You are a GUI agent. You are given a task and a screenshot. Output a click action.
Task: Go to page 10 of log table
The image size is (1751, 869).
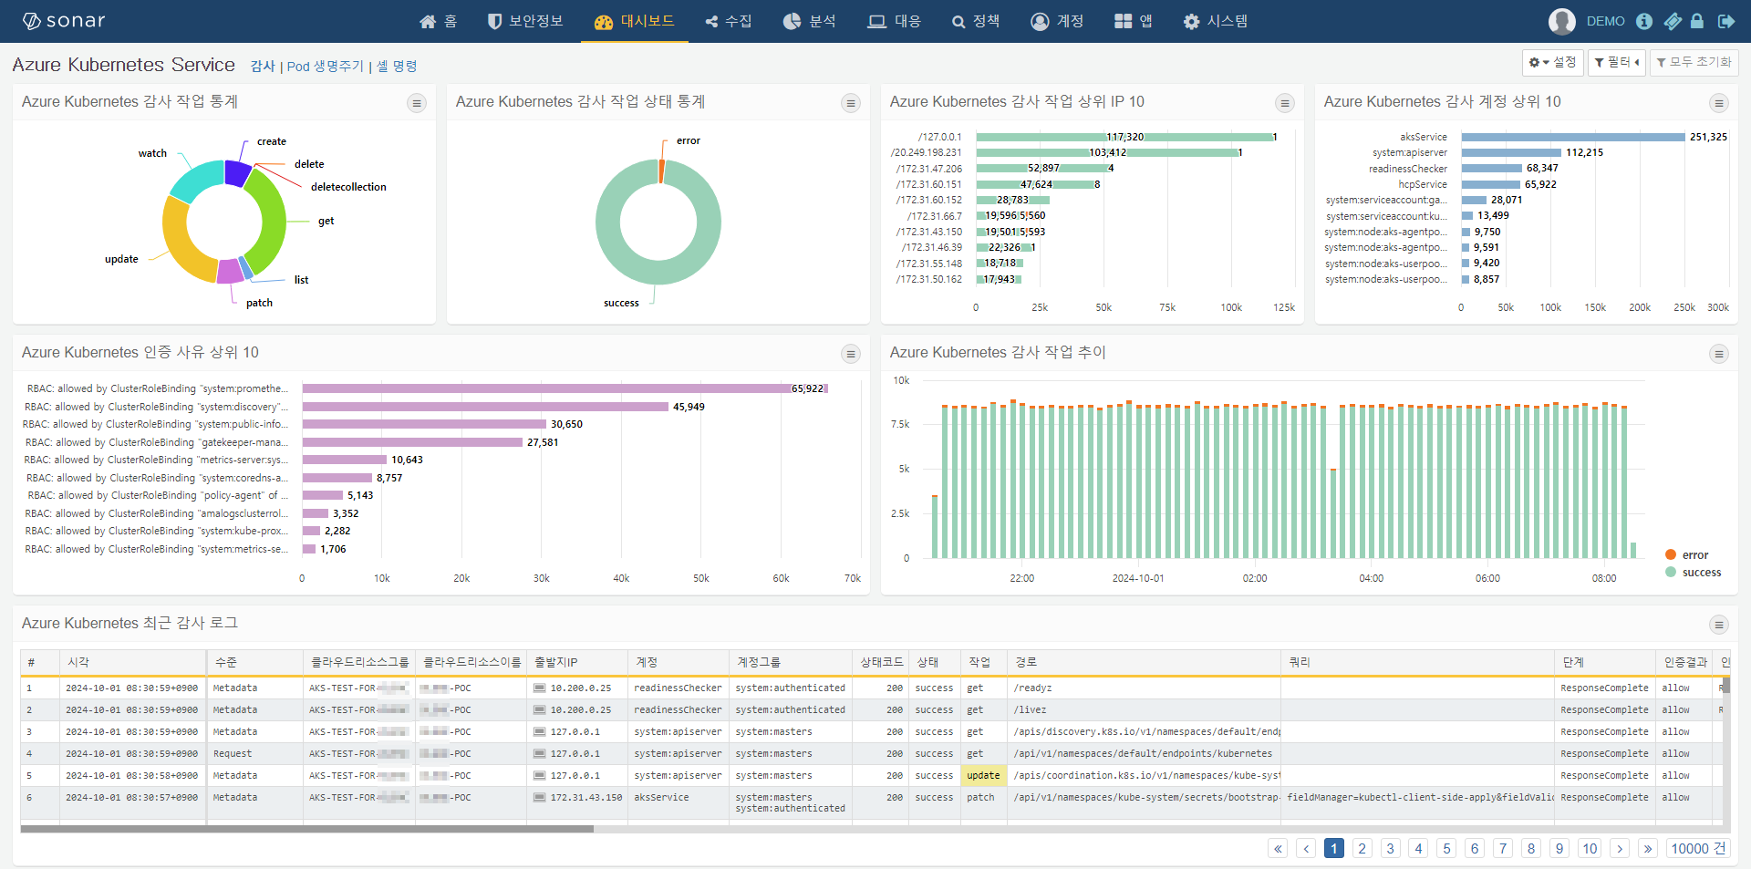1590,848
